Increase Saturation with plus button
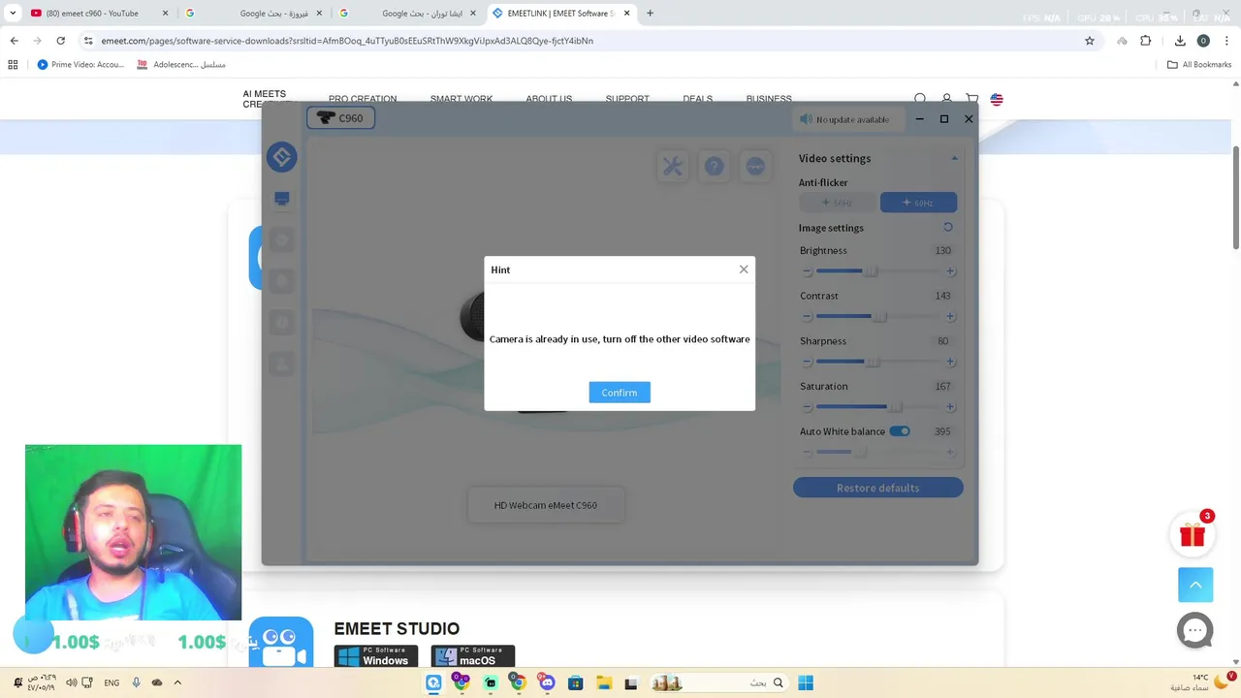The width and height of the screenshot is (1241, 698). [950, 407]
